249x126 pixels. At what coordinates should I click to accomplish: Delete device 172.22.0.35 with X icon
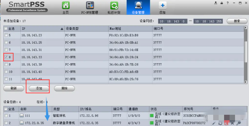click(232, 123)
